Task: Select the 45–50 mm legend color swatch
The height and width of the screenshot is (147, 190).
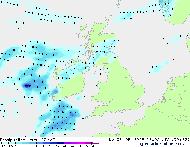Action: pyautogui.click(x=88, y=143)
